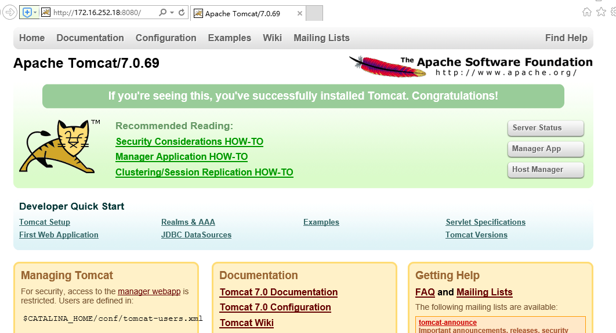
Task: Open a new blank tab
Action: (314, 13)
